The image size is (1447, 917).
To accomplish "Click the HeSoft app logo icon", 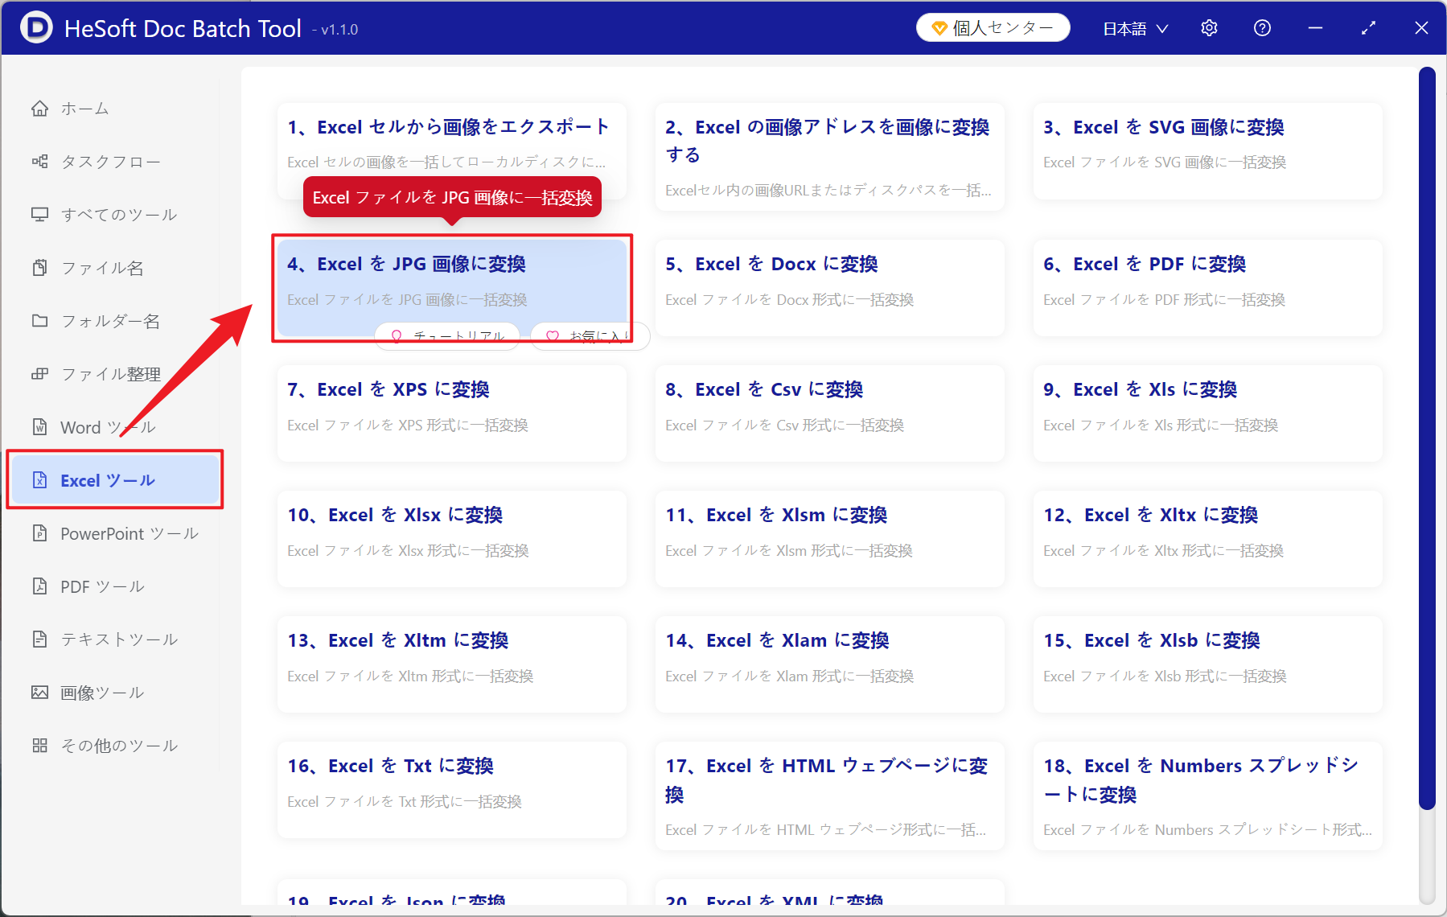I will coord(36,28).
